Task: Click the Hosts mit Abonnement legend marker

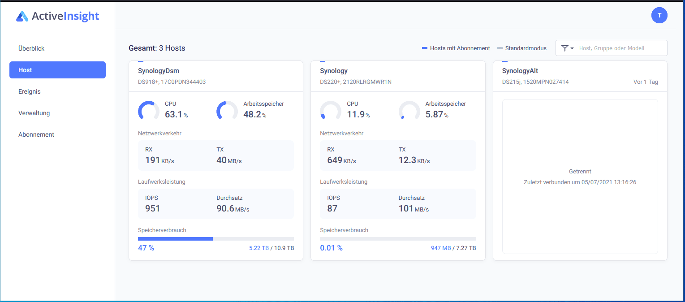Action: click(425, 48)
